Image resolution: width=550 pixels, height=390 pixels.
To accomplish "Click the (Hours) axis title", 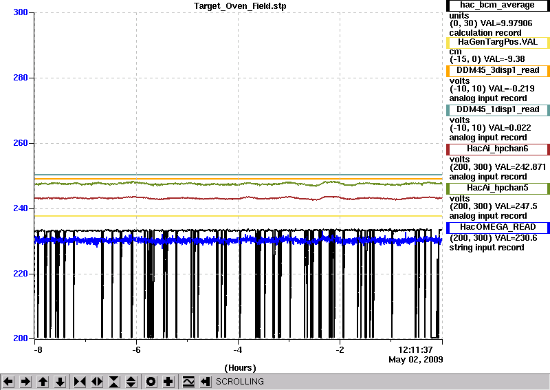I will pos(240,368).
